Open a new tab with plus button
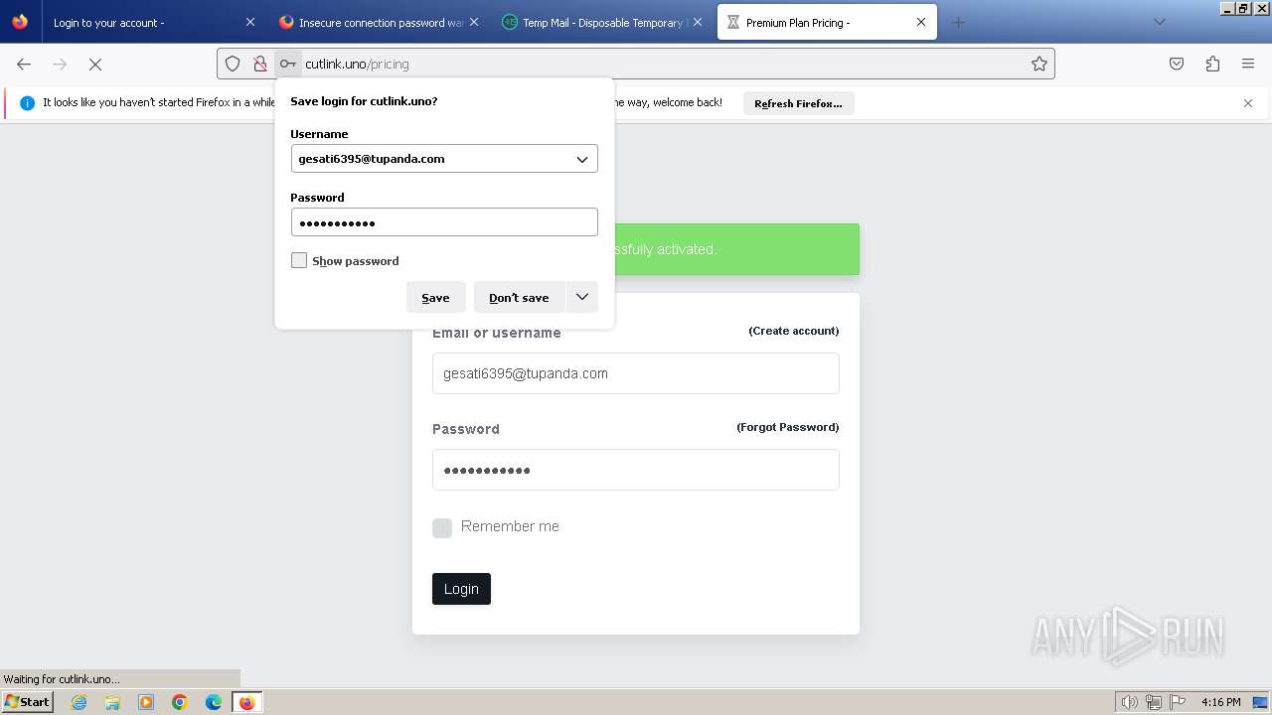This screenshot has width=1272, height=715. coord(958,22)
